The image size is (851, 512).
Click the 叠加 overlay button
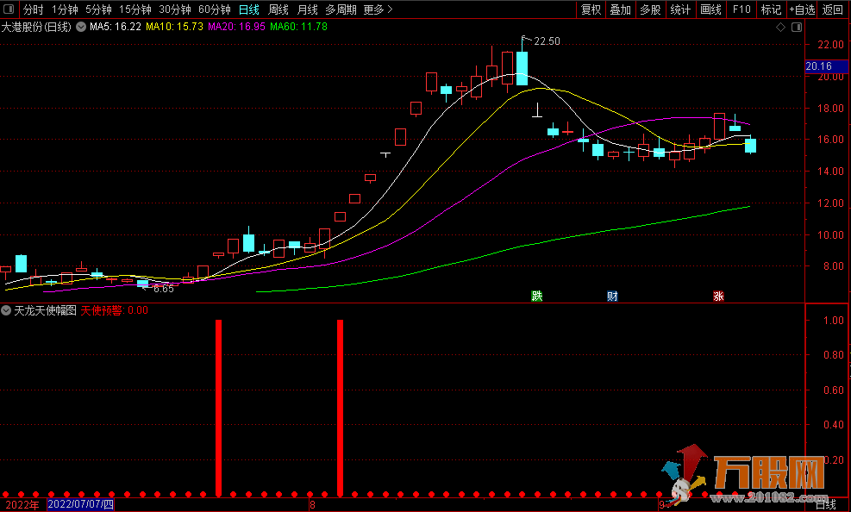click(x=620, y=9)
